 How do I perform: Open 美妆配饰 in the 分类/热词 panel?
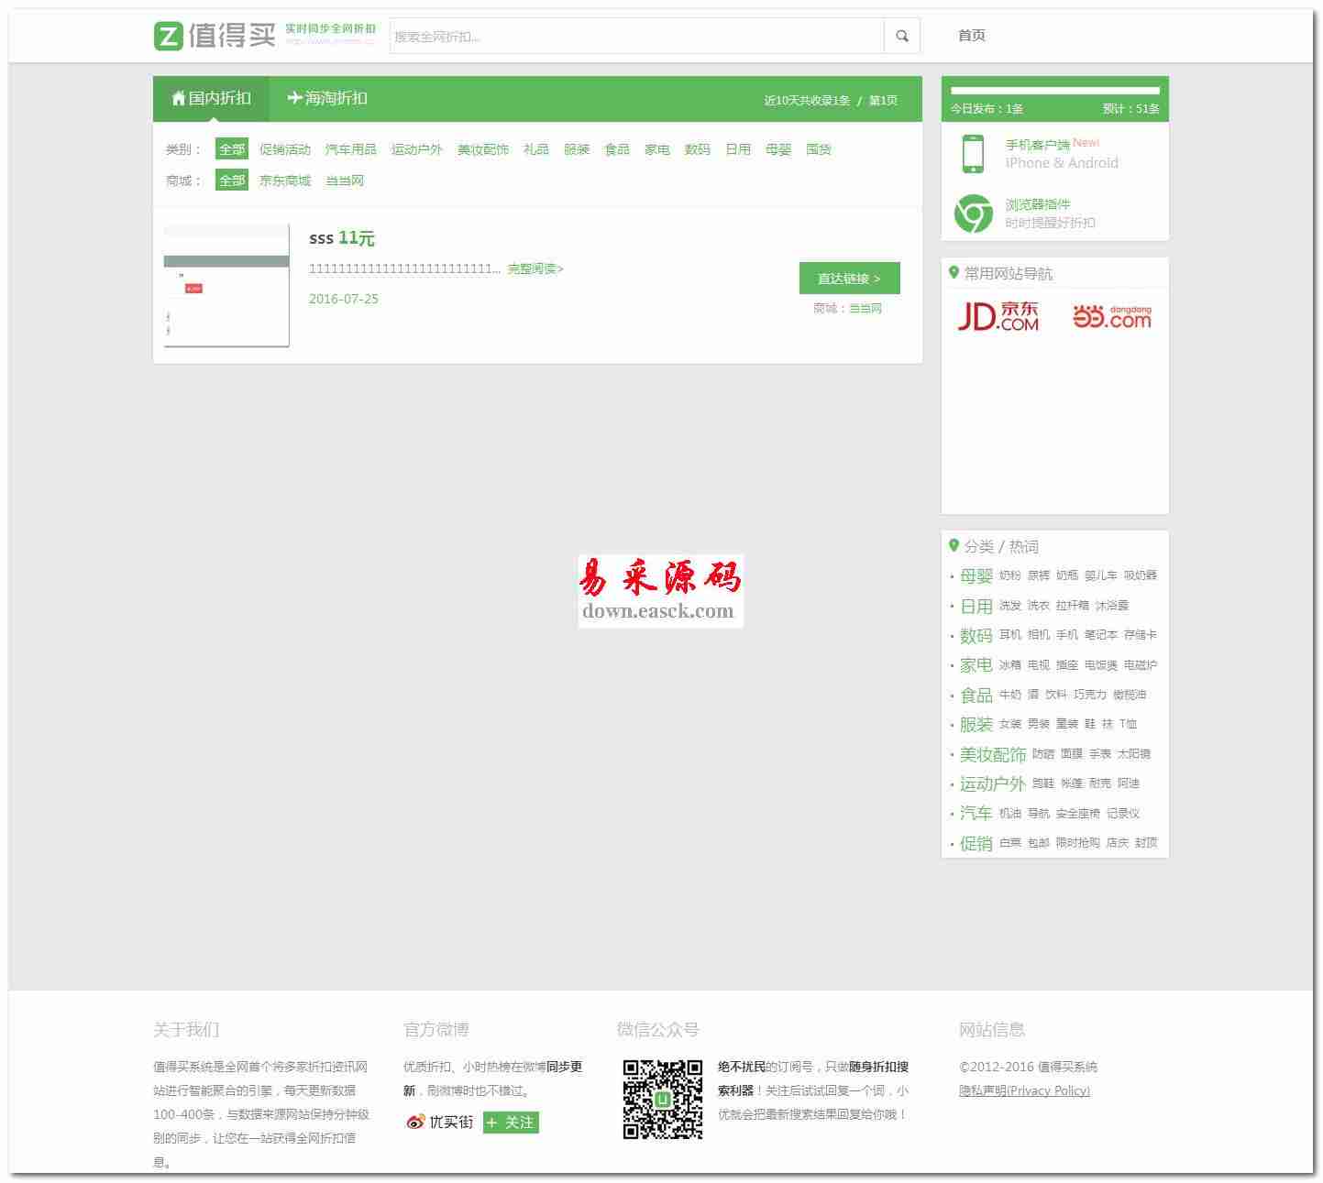click(x=993, y=754)
